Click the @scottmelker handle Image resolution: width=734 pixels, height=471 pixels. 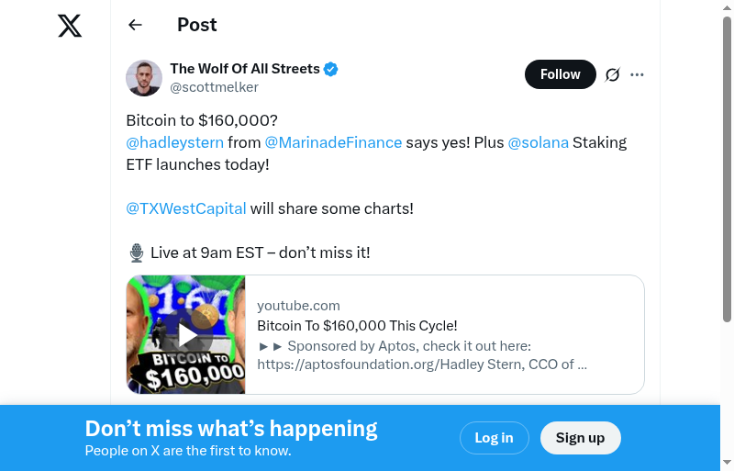(215, 87)
